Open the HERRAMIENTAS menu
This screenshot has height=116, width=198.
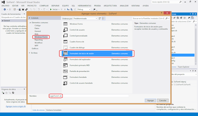click(x=84, y=6)
